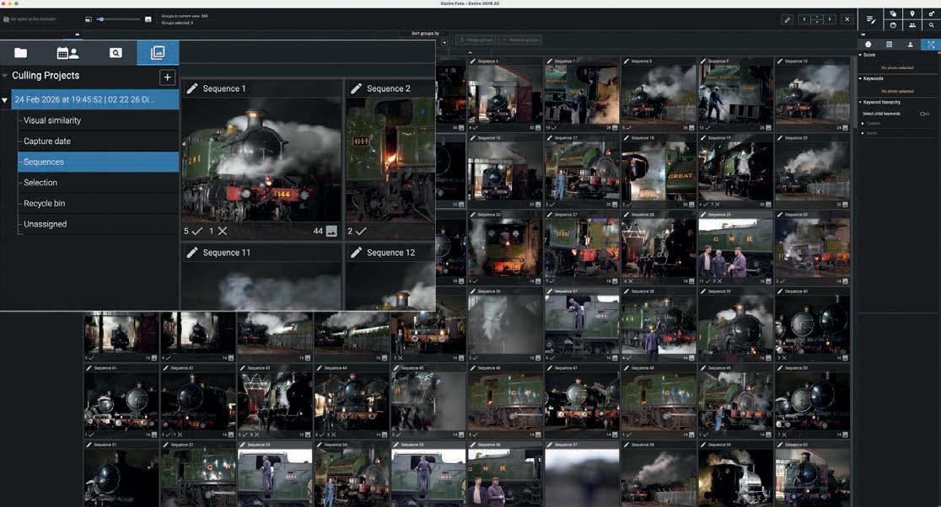Collapse the 24 Feb 2026 culling project
Image resolution: width=941 pixels, height=507 pixels.
[x=5, y=100]
